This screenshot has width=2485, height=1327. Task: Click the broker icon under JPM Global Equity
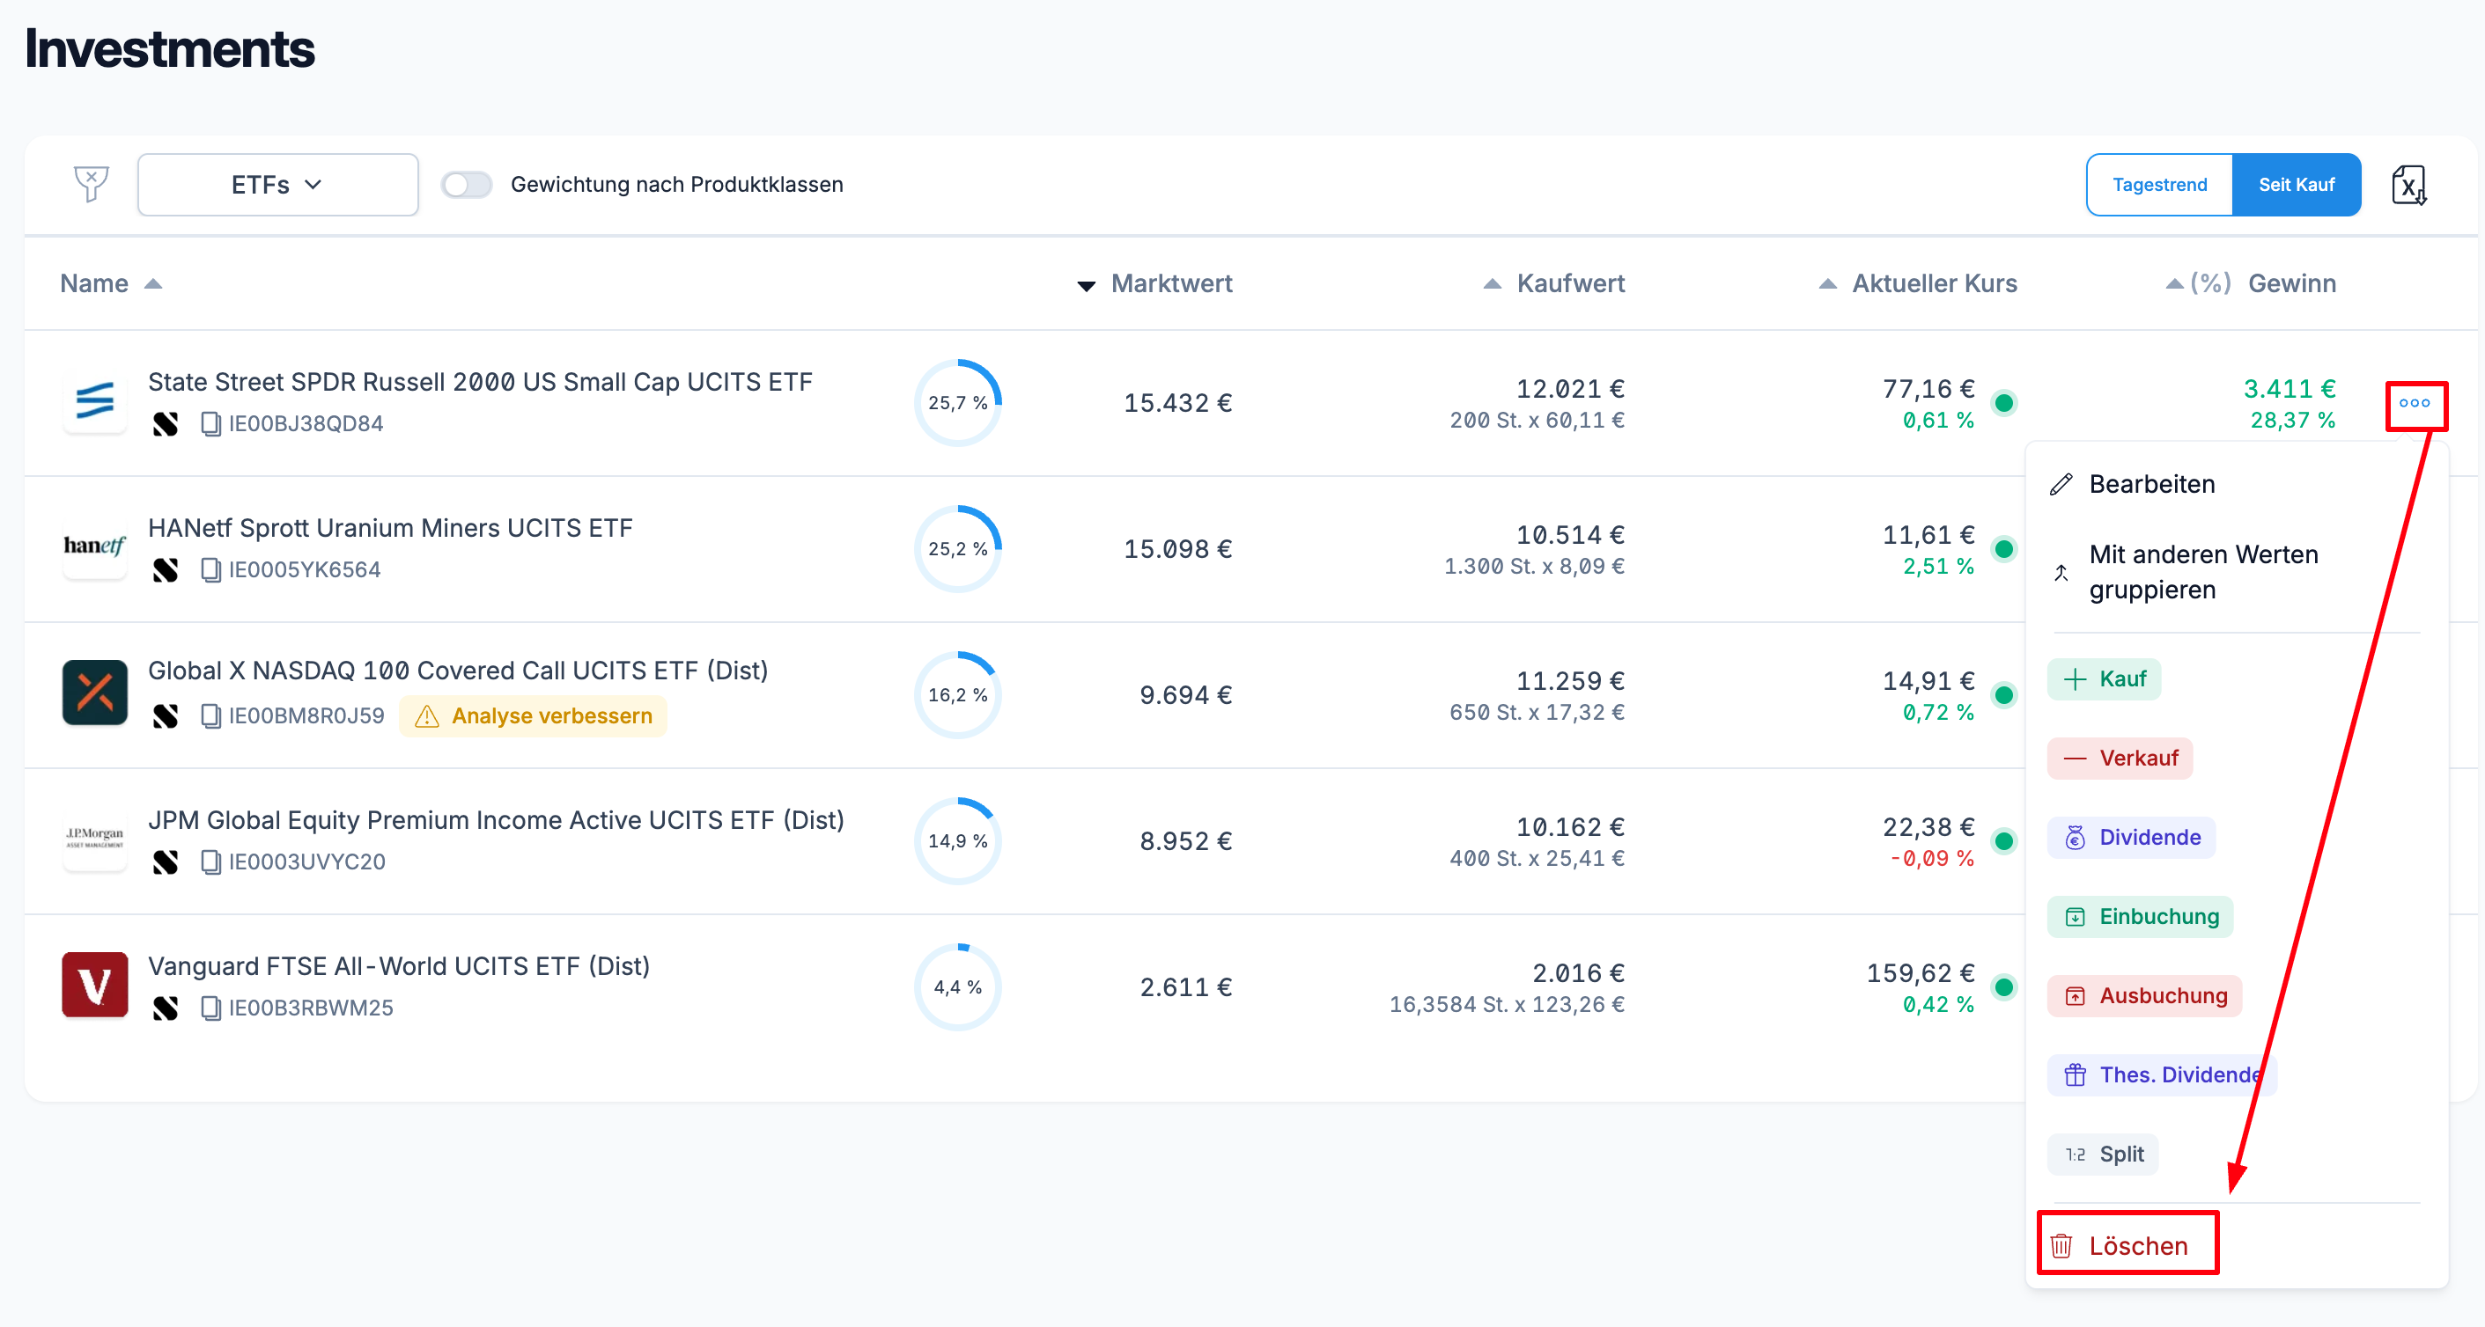(166, 862)
